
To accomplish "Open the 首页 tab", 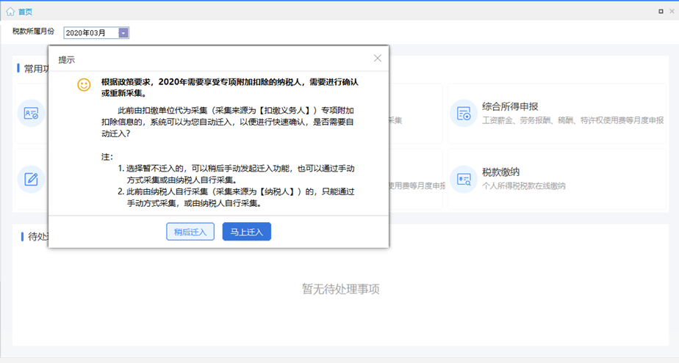I will (25, 12).
